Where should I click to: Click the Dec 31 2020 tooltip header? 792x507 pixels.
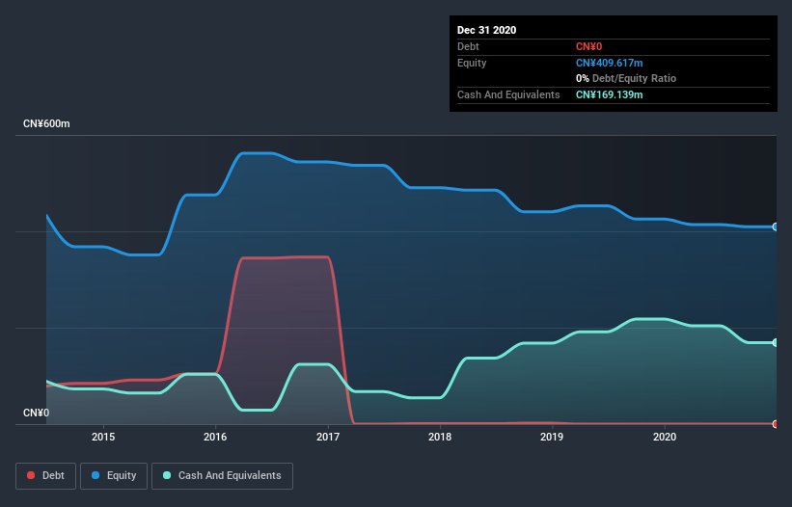click(x=486, y=30)
